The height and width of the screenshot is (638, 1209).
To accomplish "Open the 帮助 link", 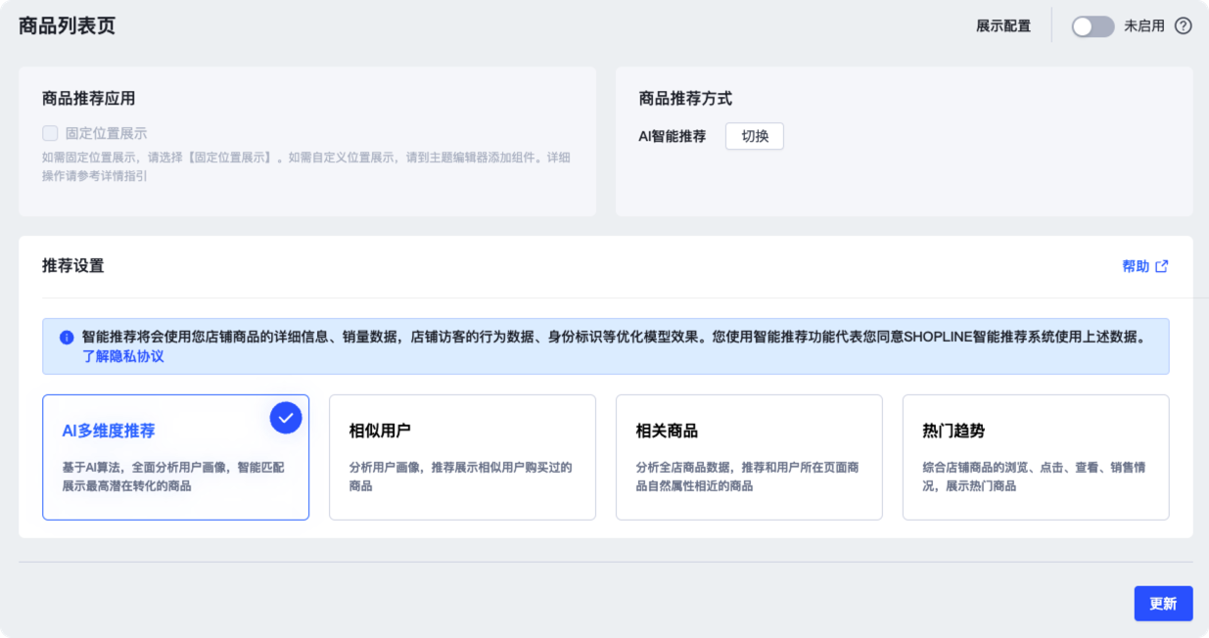I will click(1136, 266).
